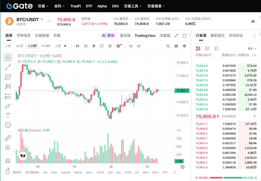Undo the last chart action

coord(131,46)
